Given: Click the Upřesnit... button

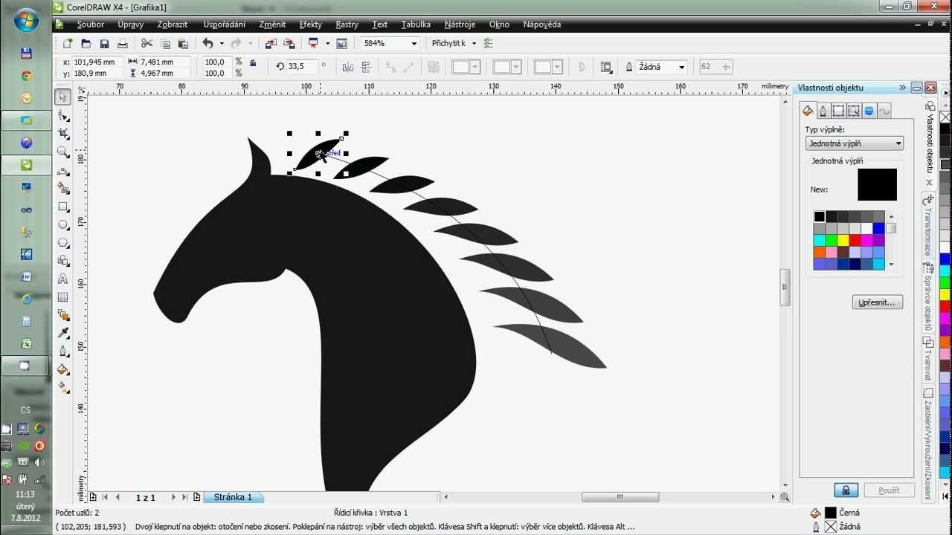Looking at the screenshot, I should pyautogui.click(x=878, y=302).
